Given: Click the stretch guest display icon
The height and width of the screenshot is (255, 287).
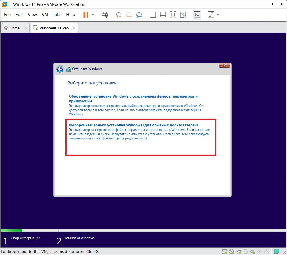Looking at the screenshot, I should coord(211,15).
